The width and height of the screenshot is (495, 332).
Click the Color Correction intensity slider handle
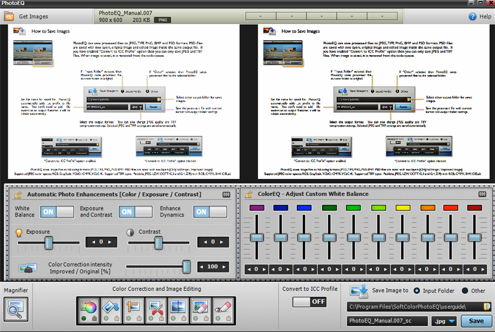point(186,266)
